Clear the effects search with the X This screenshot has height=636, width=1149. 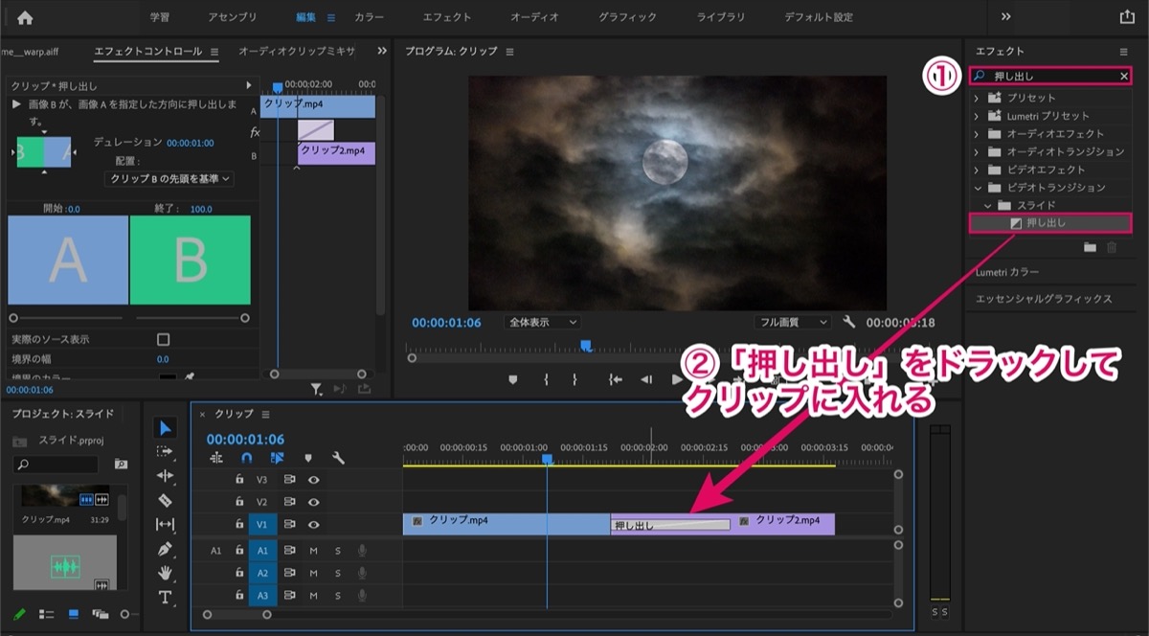click(x=1124, y=76)
